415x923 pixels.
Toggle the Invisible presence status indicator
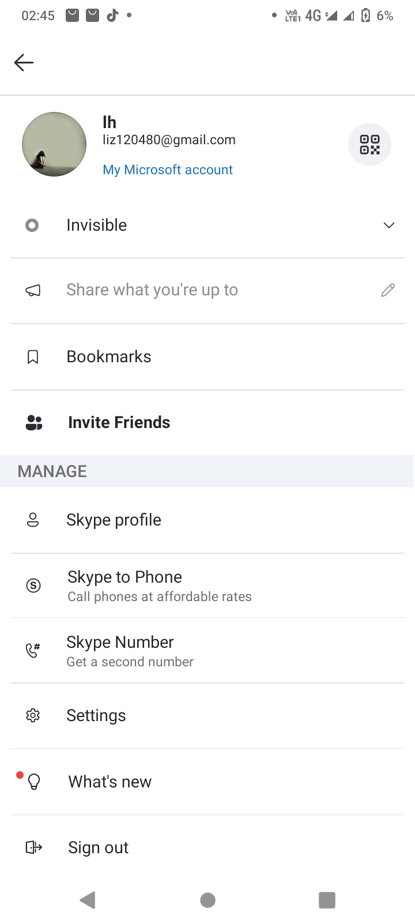pyautogui.click(x=32, y=226)
